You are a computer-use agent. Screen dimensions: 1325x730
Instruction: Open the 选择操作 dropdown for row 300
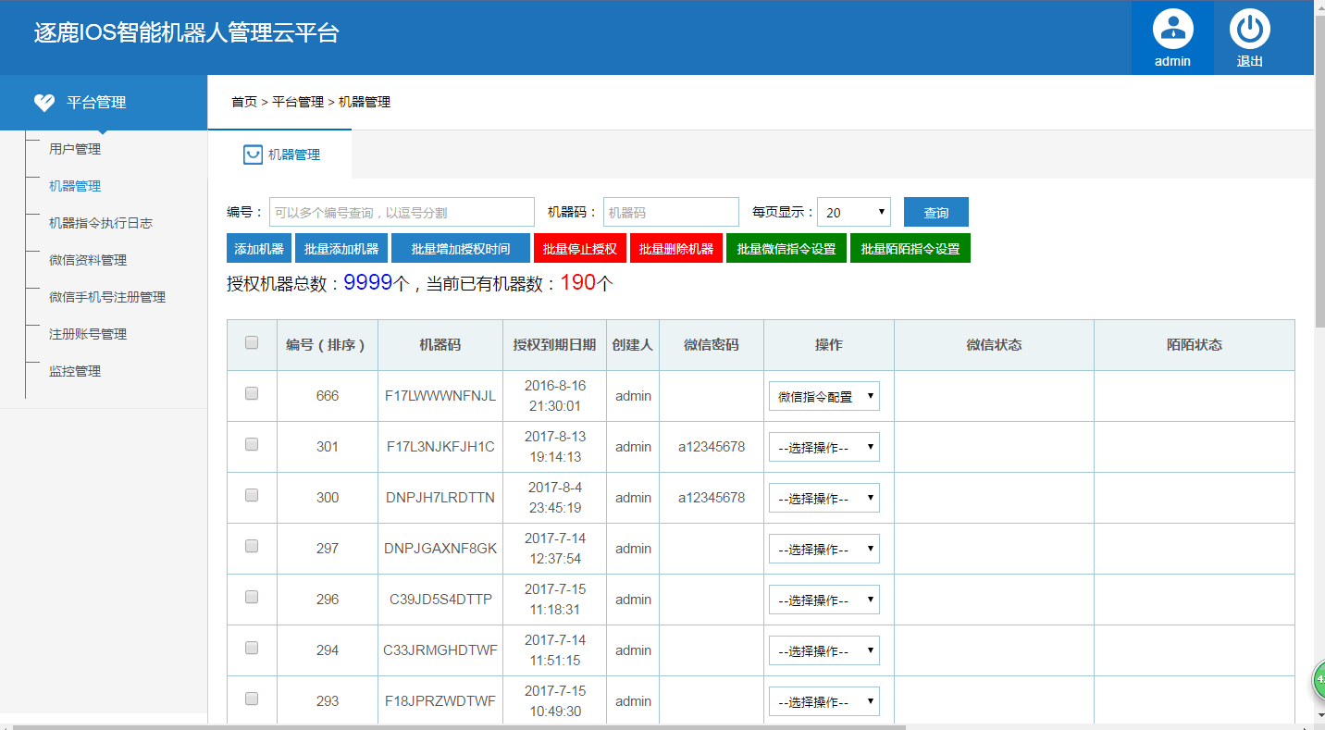[824, 498]
